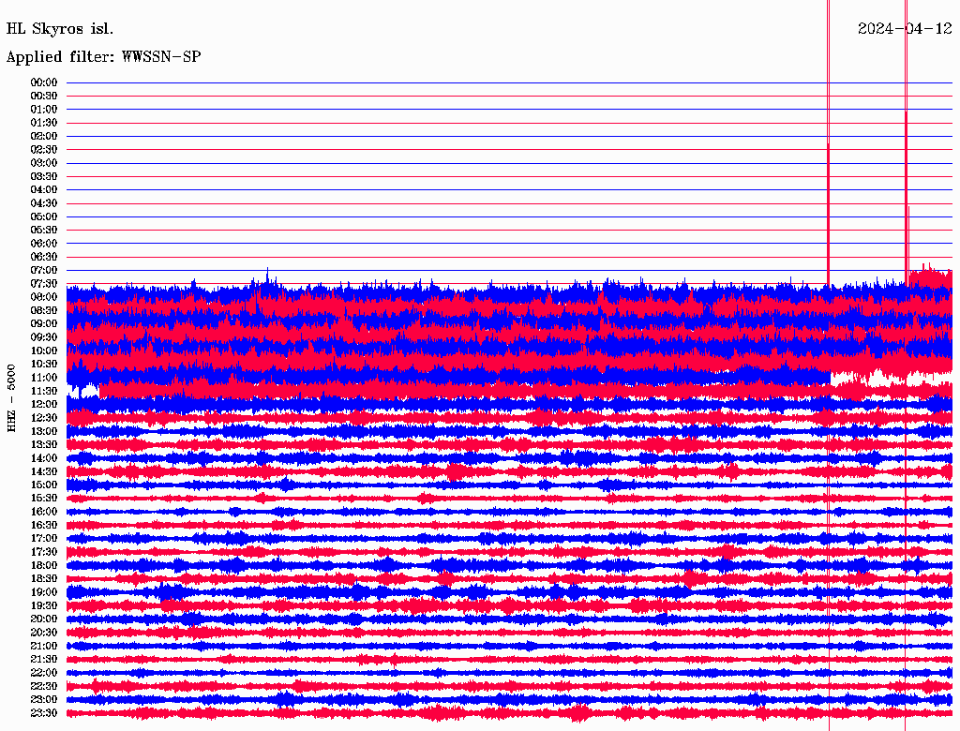Click the 02:00 time label

[44, 136]
